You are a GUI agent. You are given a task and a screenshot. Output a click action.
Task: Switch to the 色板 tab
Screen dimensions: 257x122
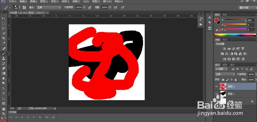pyautogui.click(x=225, y=15)
